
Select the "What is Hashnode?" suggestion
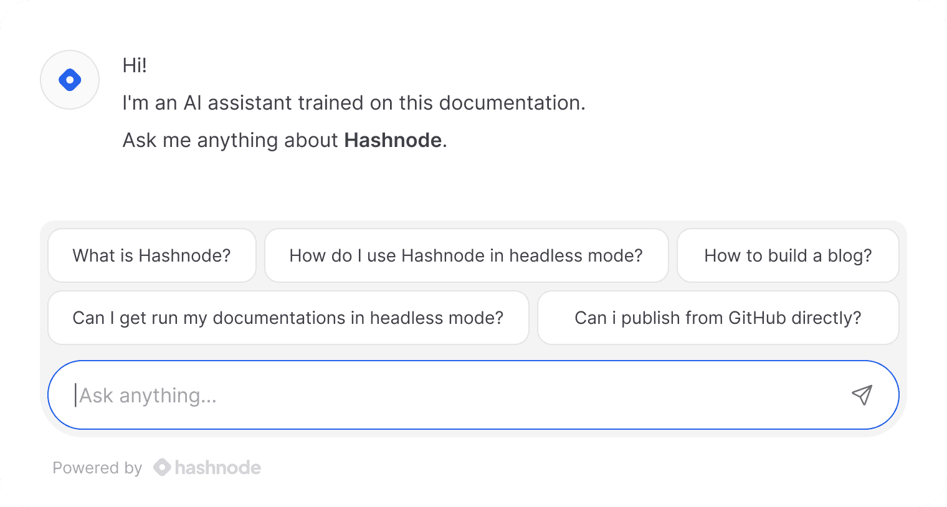pos(152,255)
